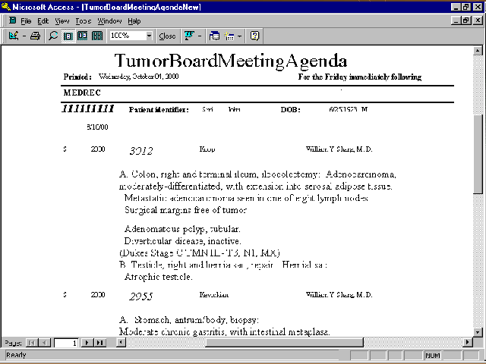Image resolution: width=486 pixels, height=364 pixels.
Task: Open the zoom percentage dropdown
Action: click(x=149, y=36)
